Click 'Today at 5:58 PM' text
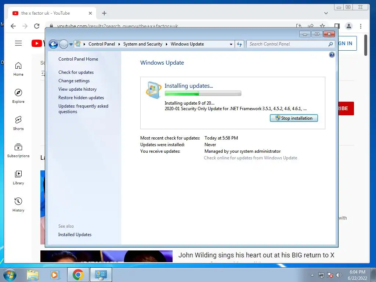 pyautogui.click(x=221, y=138)
